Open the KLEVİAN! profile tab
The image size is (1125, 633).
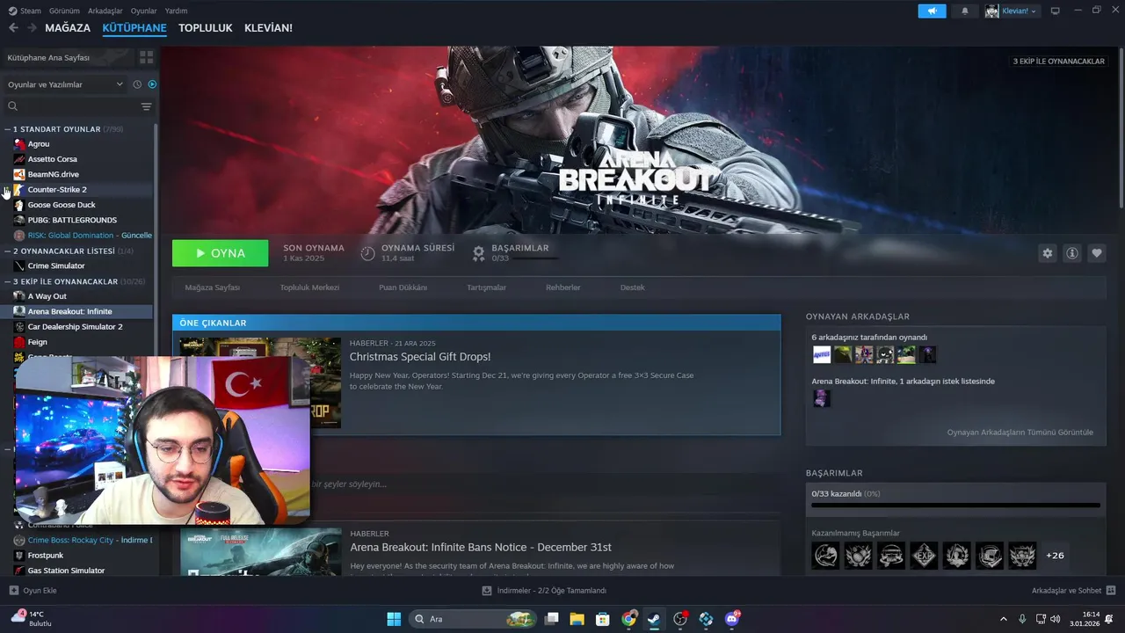(x=268, y=28)
